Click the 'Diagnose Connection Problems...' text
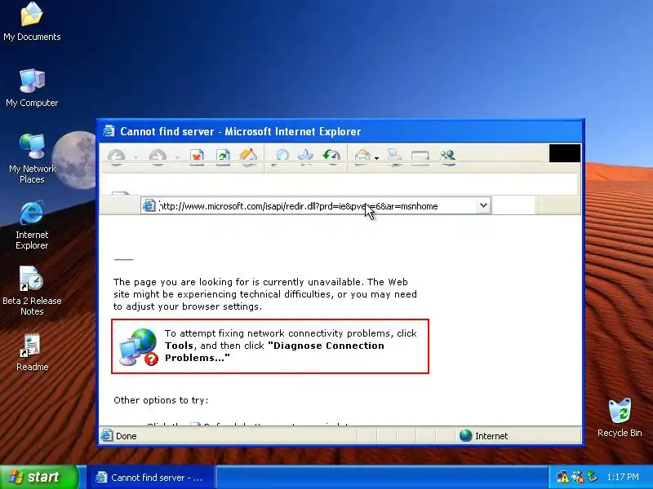The height and width of the screenshot is (489, 653). point(274,352)
